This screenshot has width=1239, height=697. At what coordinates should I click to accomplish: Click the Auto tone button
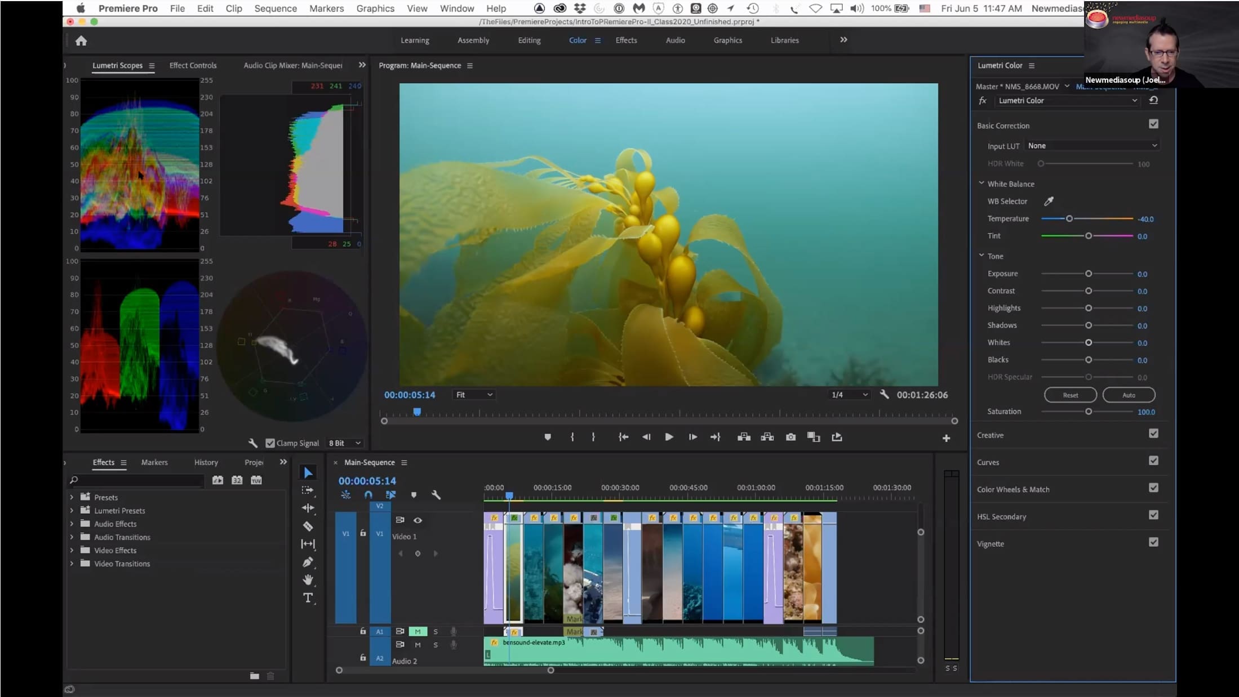1129,395
